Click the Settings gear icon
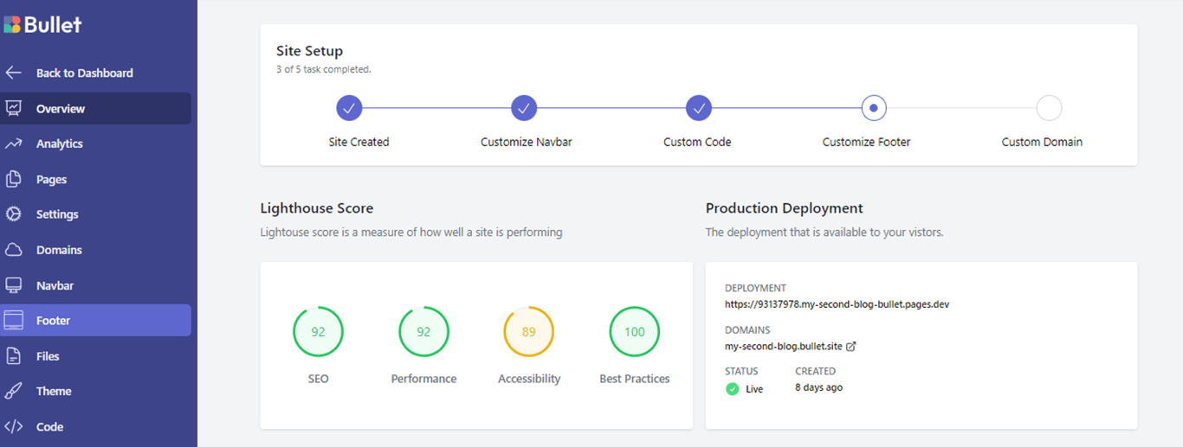This screenshot has width=1183, height=447. [13, 214]
